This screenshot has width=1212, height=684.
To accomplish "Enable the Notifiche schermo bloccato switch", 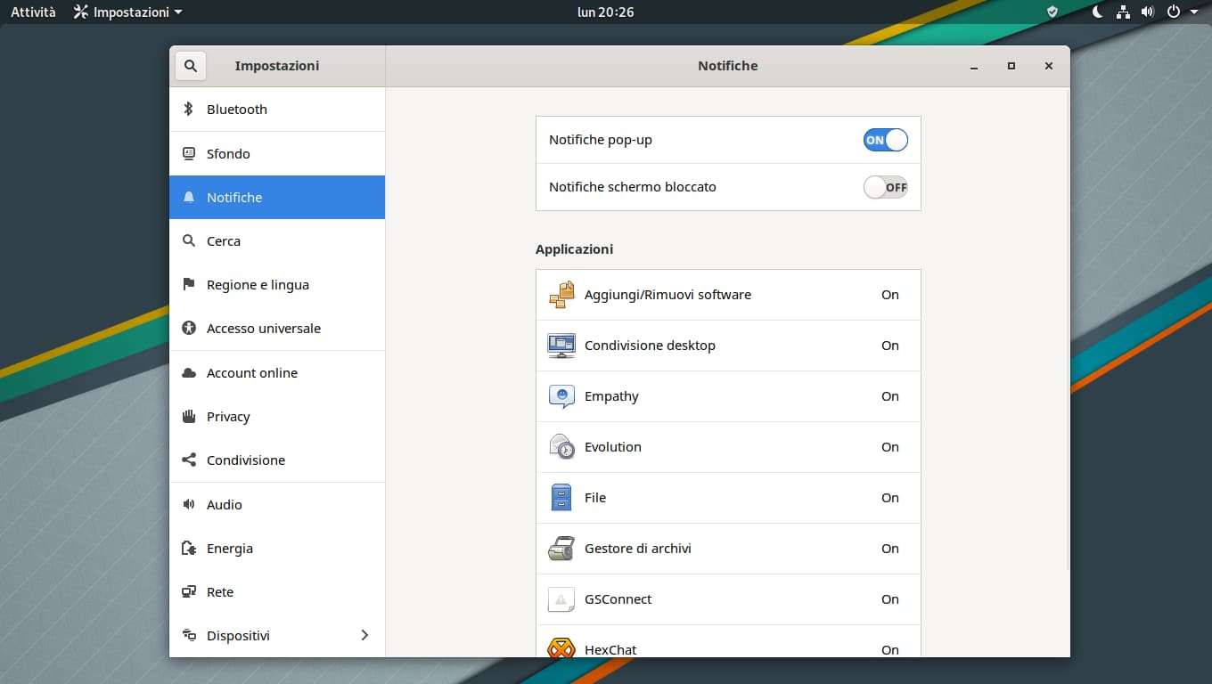I will point(885,187).
